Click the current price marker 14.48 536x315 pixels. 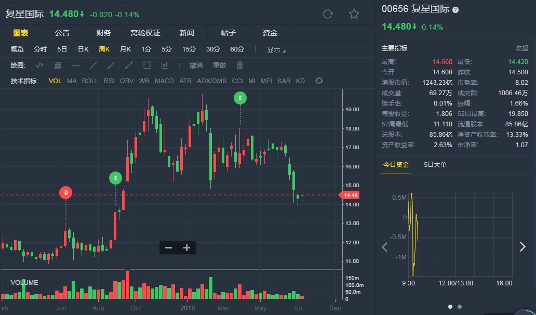click(x=349, y=195)
